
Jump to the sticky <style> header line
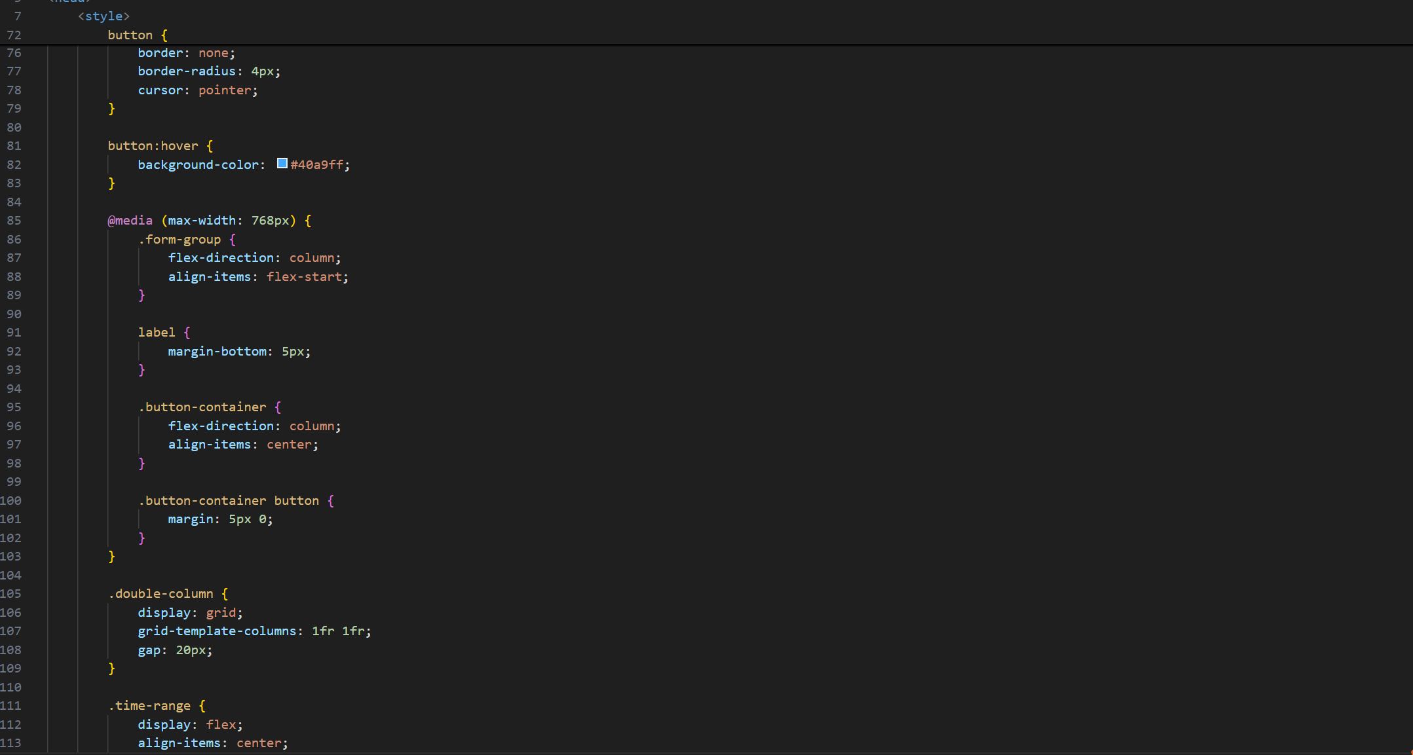[x=104, y=16]
